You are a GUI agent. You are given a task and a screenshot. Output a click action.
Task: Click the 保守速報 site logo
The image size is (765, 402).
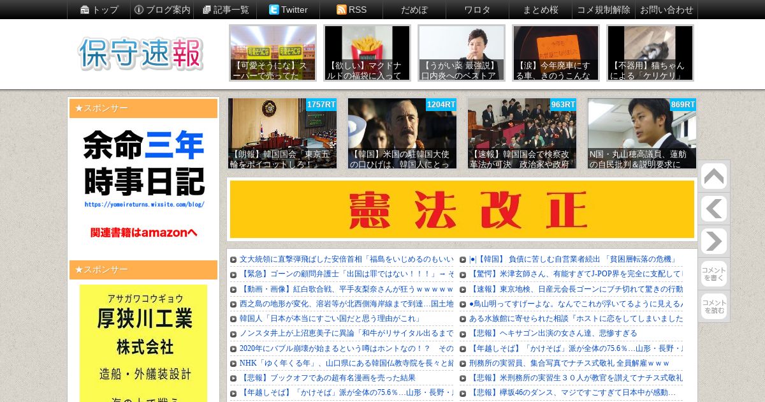141,54
